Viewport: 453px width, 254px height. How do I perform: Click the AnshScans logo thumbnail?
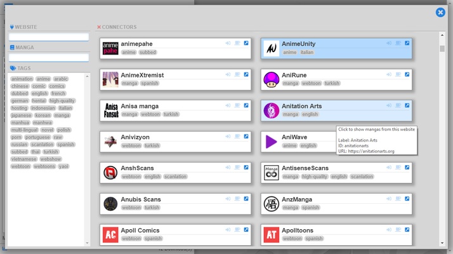pos(110,173)
